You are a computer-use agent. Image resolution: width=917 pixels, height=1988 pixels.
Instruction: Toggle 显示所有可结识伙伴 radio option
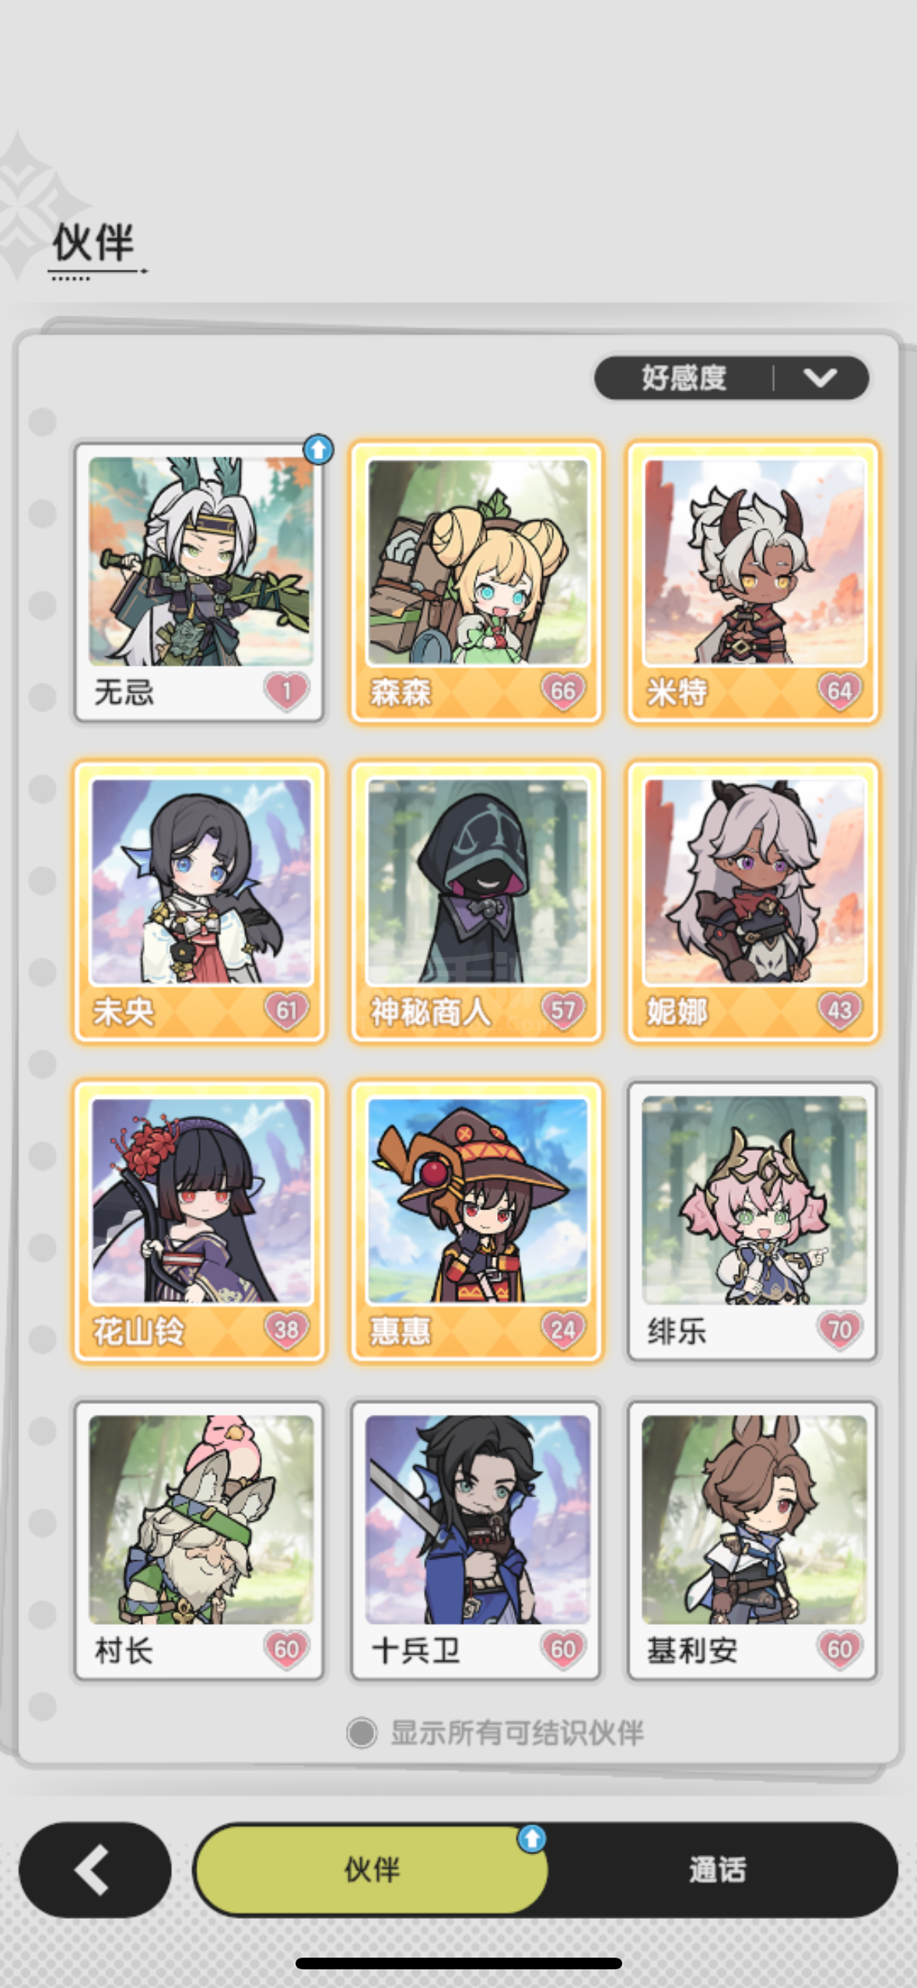[362, 1732]
